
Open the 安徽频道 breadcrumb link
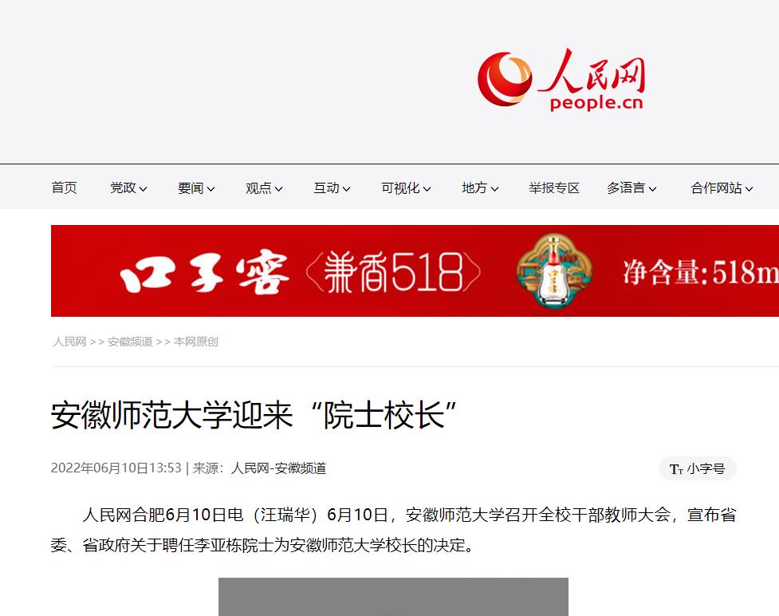point(130,342)
